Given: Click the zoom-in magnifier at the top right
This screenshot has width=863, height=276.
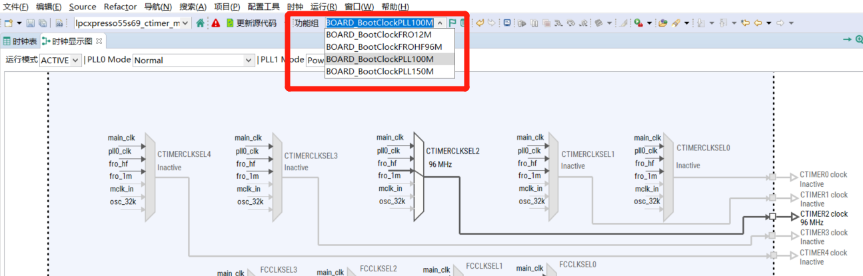Looking at the screenshot, I should [859, 40].
